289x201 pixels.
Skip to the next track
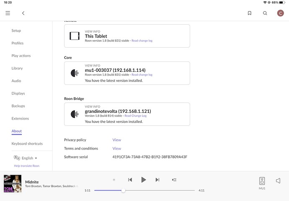pos(157,180)
